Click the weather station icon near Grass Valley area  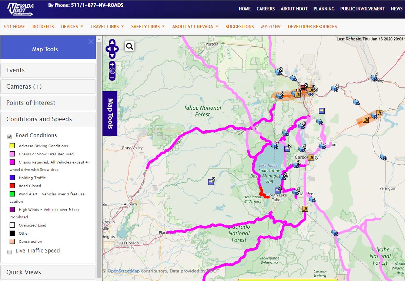point(211,182)
